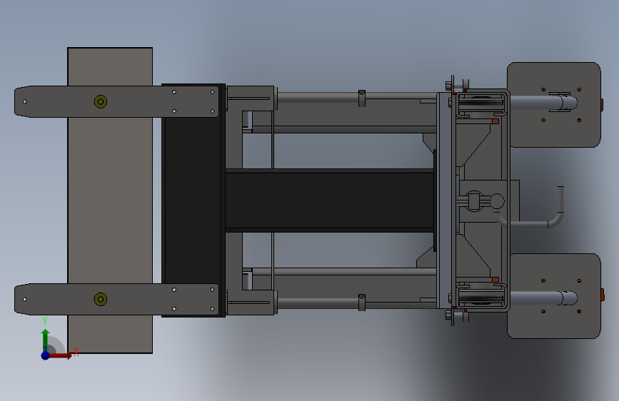Select the lower right rounded square pad

554,296
